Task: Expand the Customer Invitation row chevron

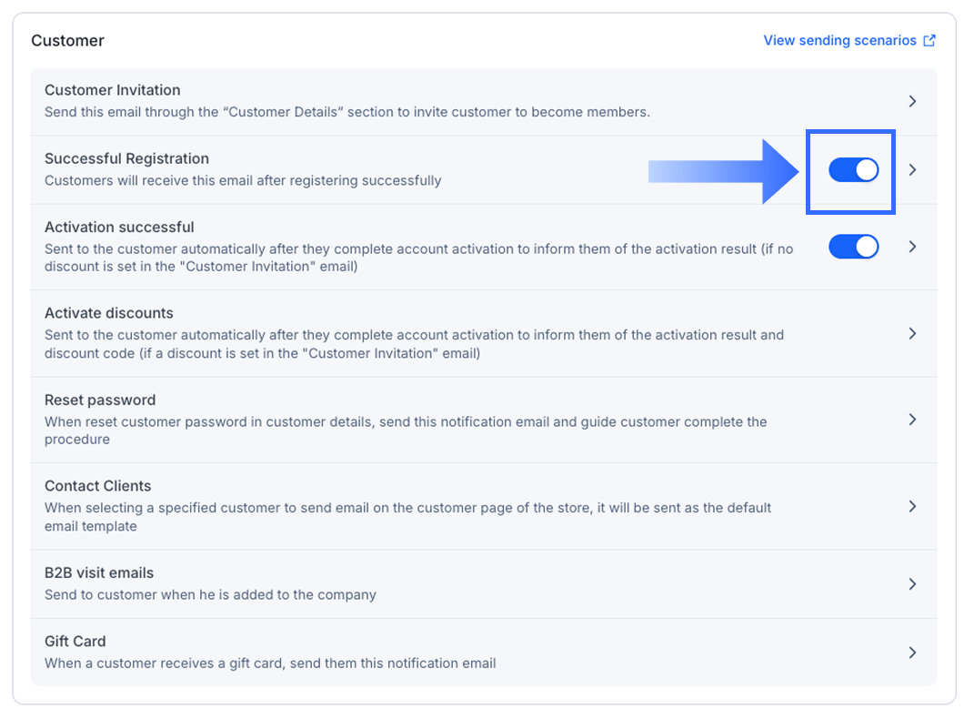Action: click(912, 101)
